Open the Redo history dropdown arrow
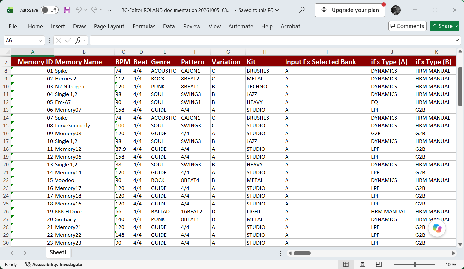Screen dimensions: 464x269 (101, 10)
